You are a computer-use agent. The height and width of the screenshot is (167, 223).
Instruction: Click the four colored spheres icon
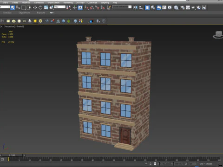(x=81, y=21)
